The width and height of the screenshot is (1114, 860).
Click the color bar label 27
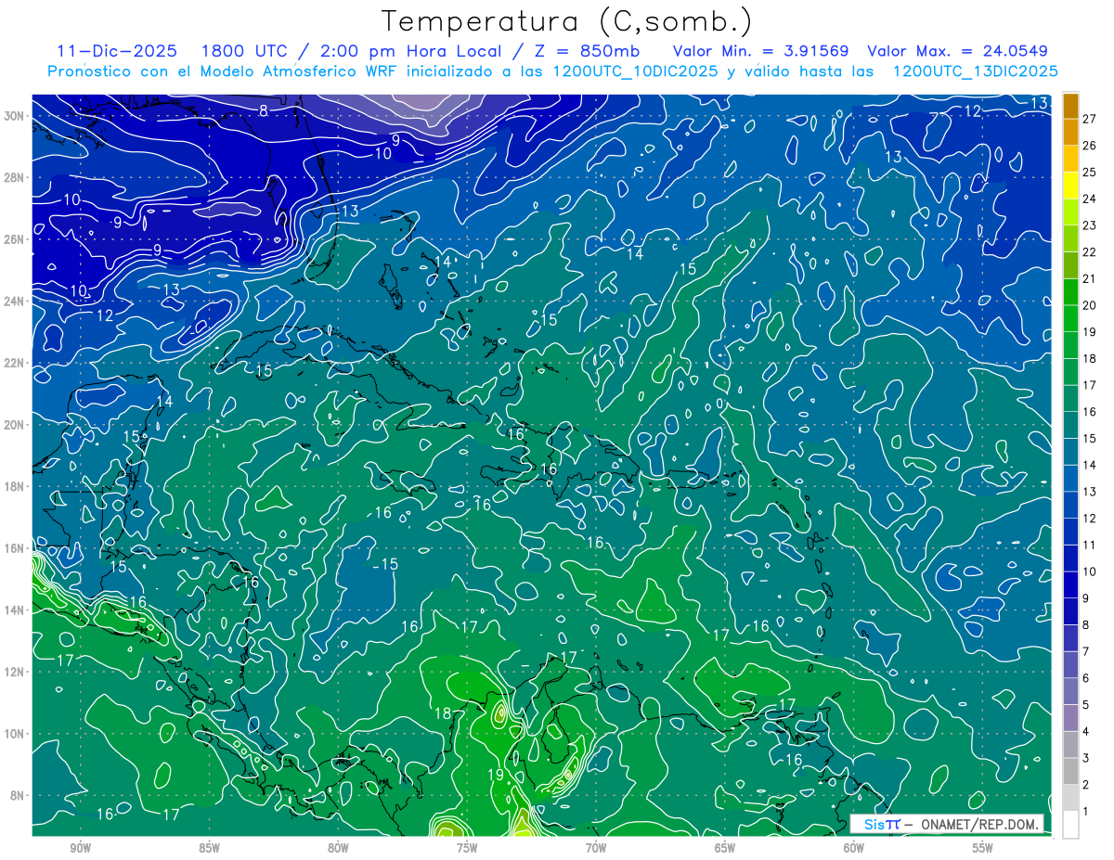[1090, 119]
